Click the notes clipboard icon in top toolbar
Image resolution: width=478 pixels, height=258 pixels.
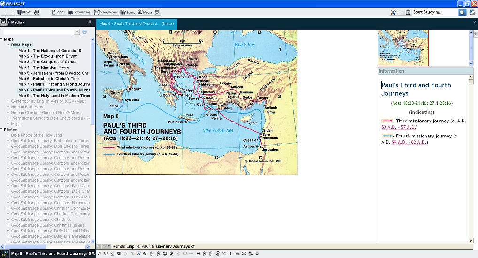(x=408, y=12)
